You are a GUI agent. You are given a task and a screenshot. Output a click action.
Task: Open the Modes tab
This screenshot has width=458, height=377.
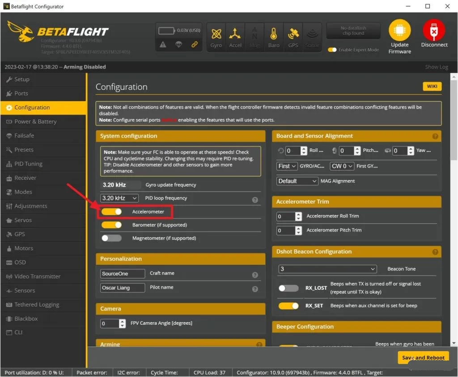coord(43,192)
